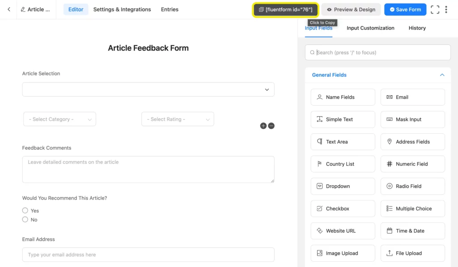Click the copy icon in the shortcode button

point(261,10)
